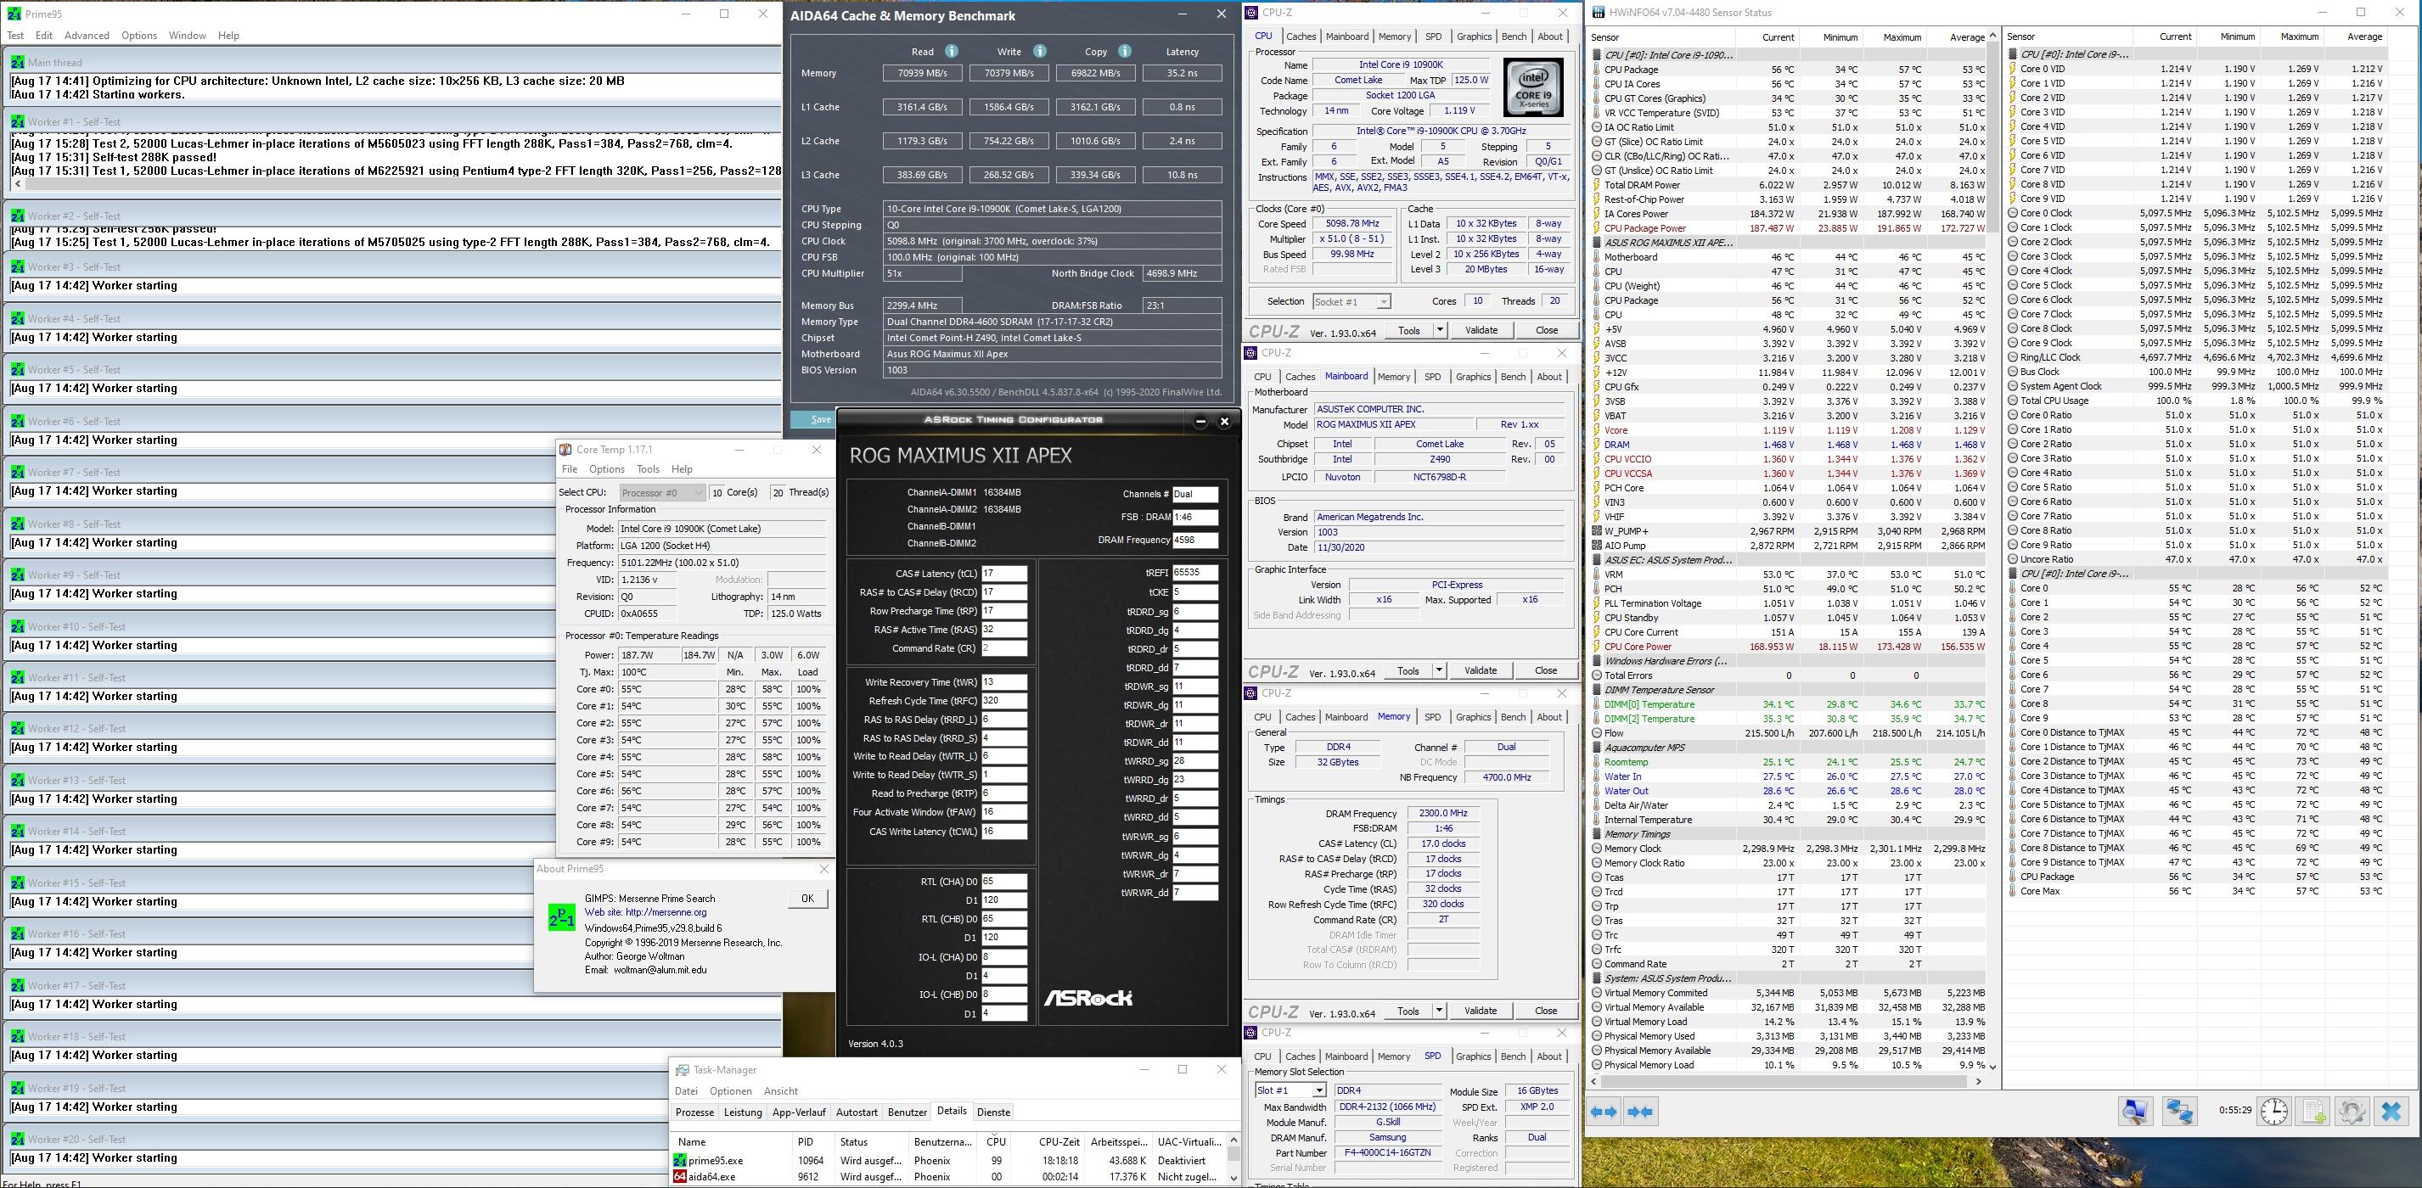2422x1188 pixels.
Task: Open the Test menu in Prime95
Action: coord(16,36)
